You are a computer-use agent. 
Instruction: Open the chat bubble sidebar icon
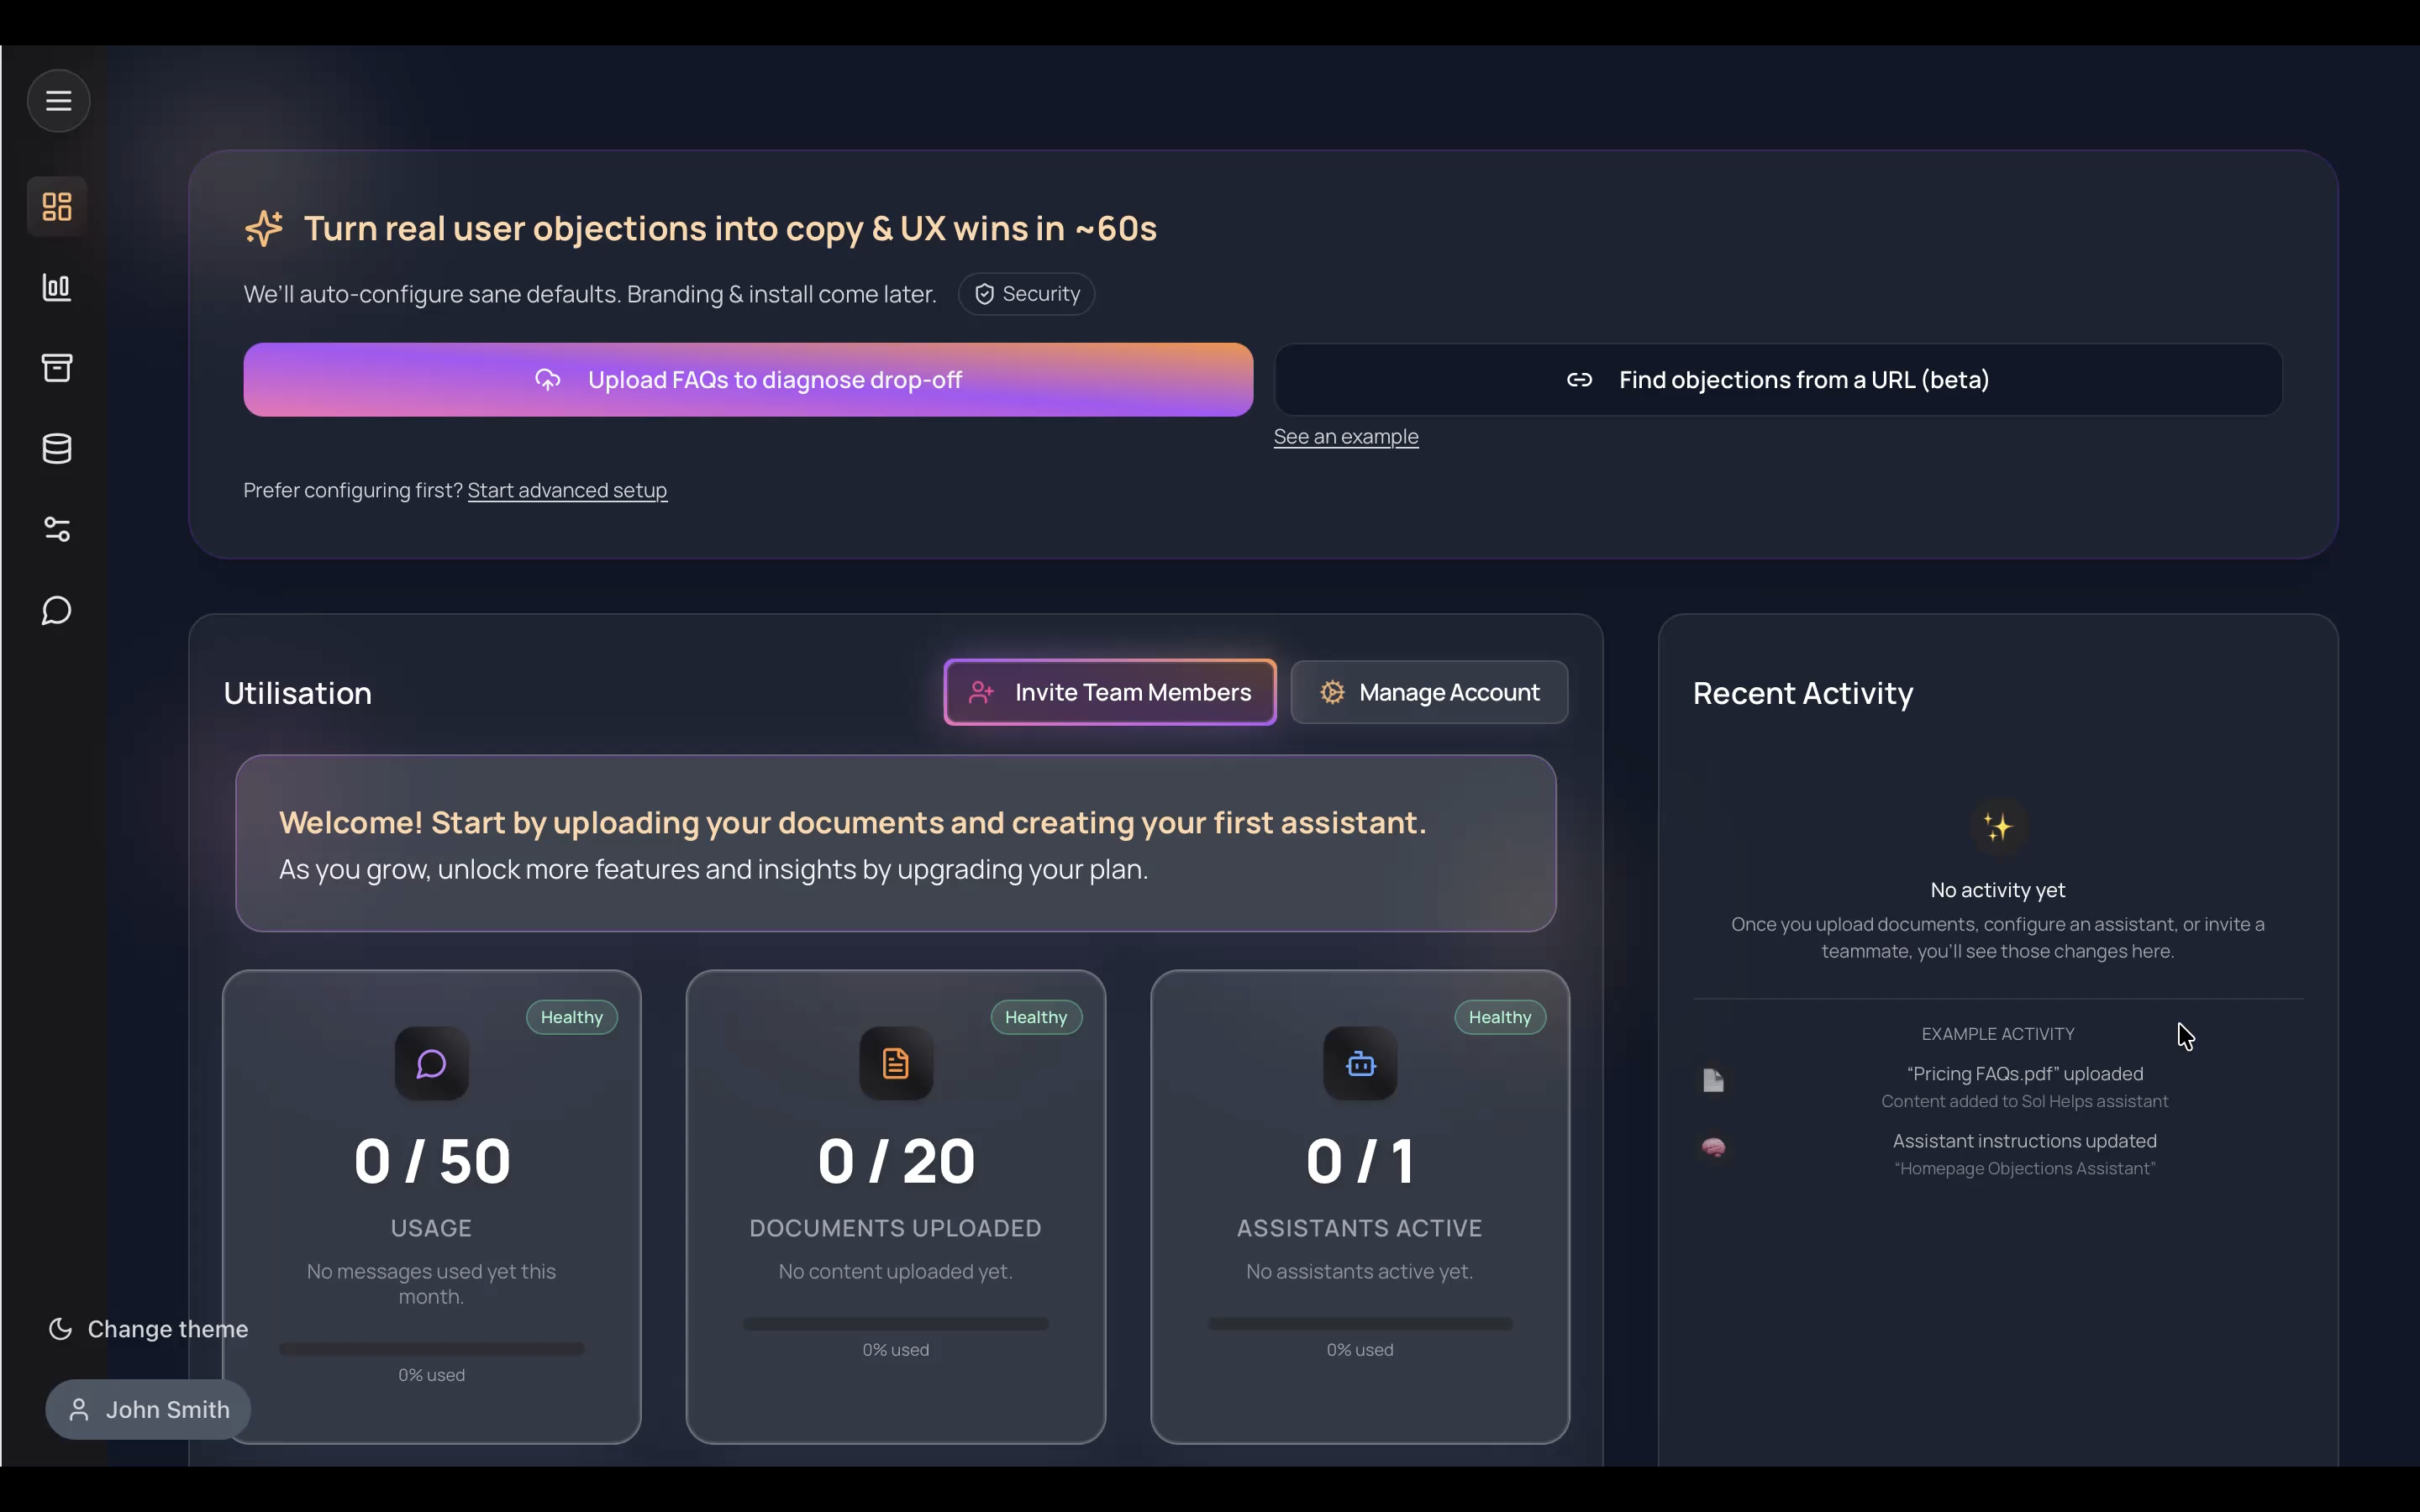point(57,611)
